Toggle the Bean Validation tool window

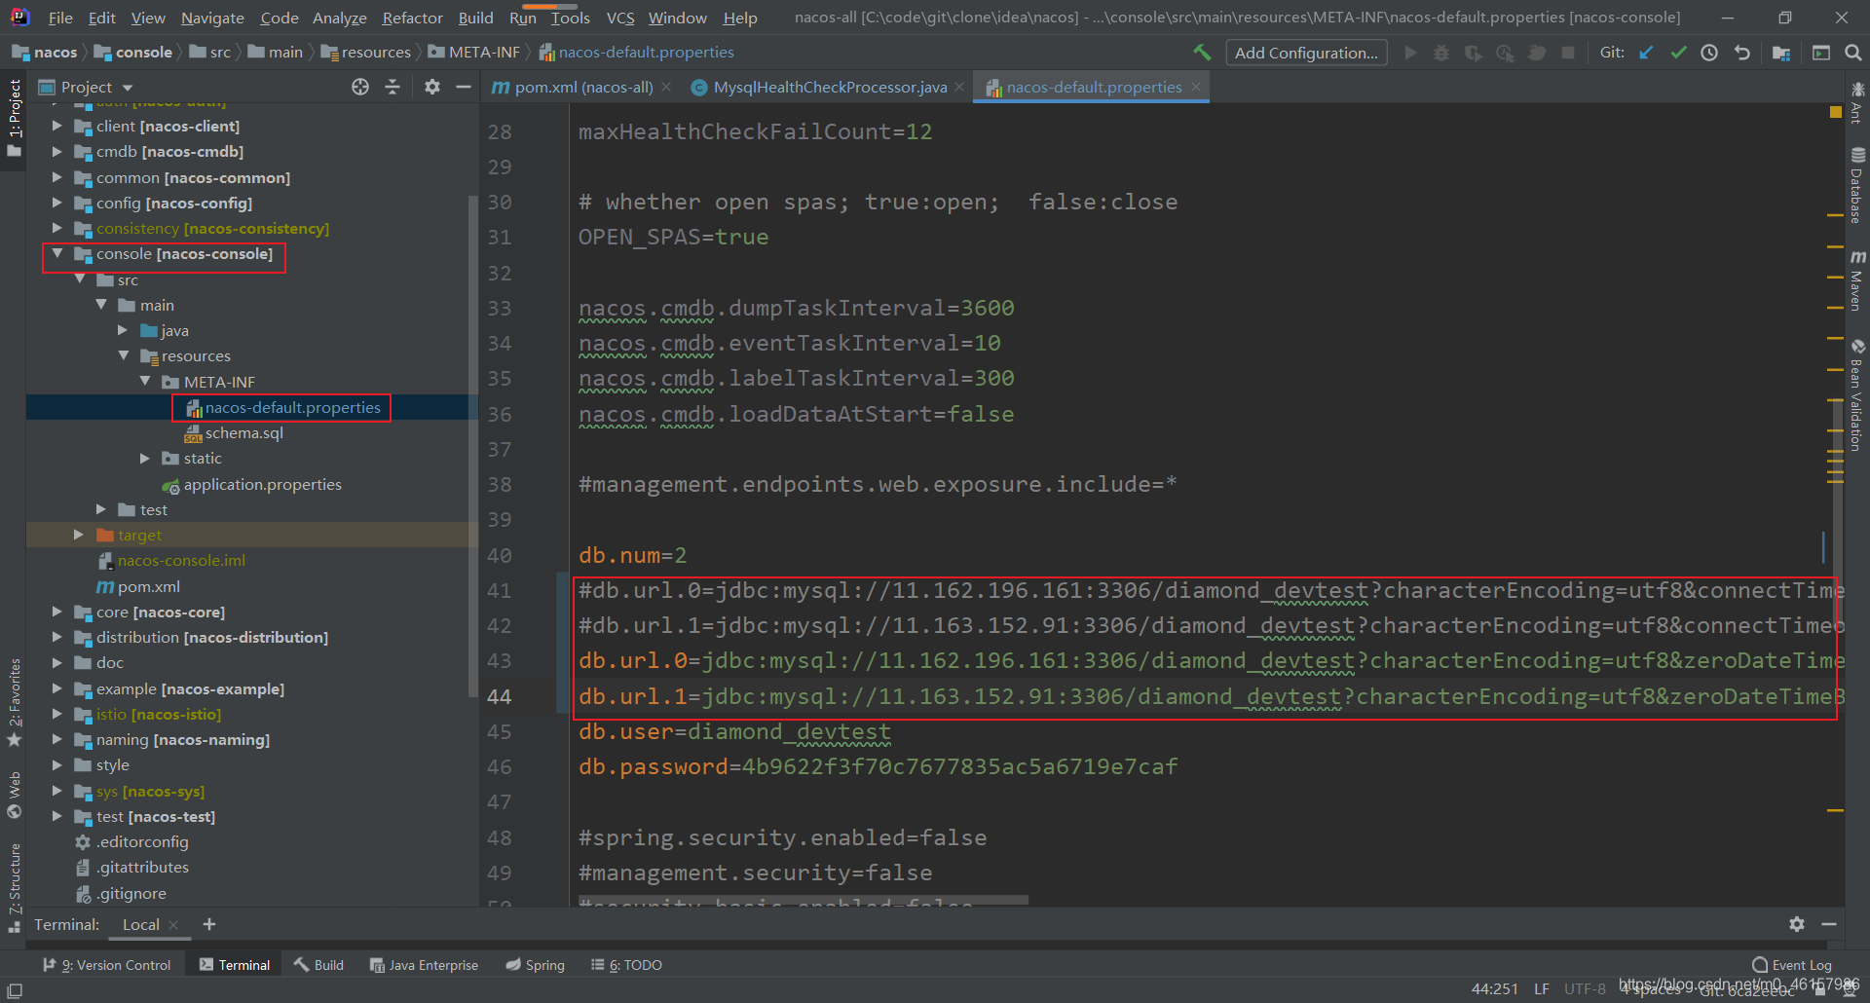(x=1857, y=394)
